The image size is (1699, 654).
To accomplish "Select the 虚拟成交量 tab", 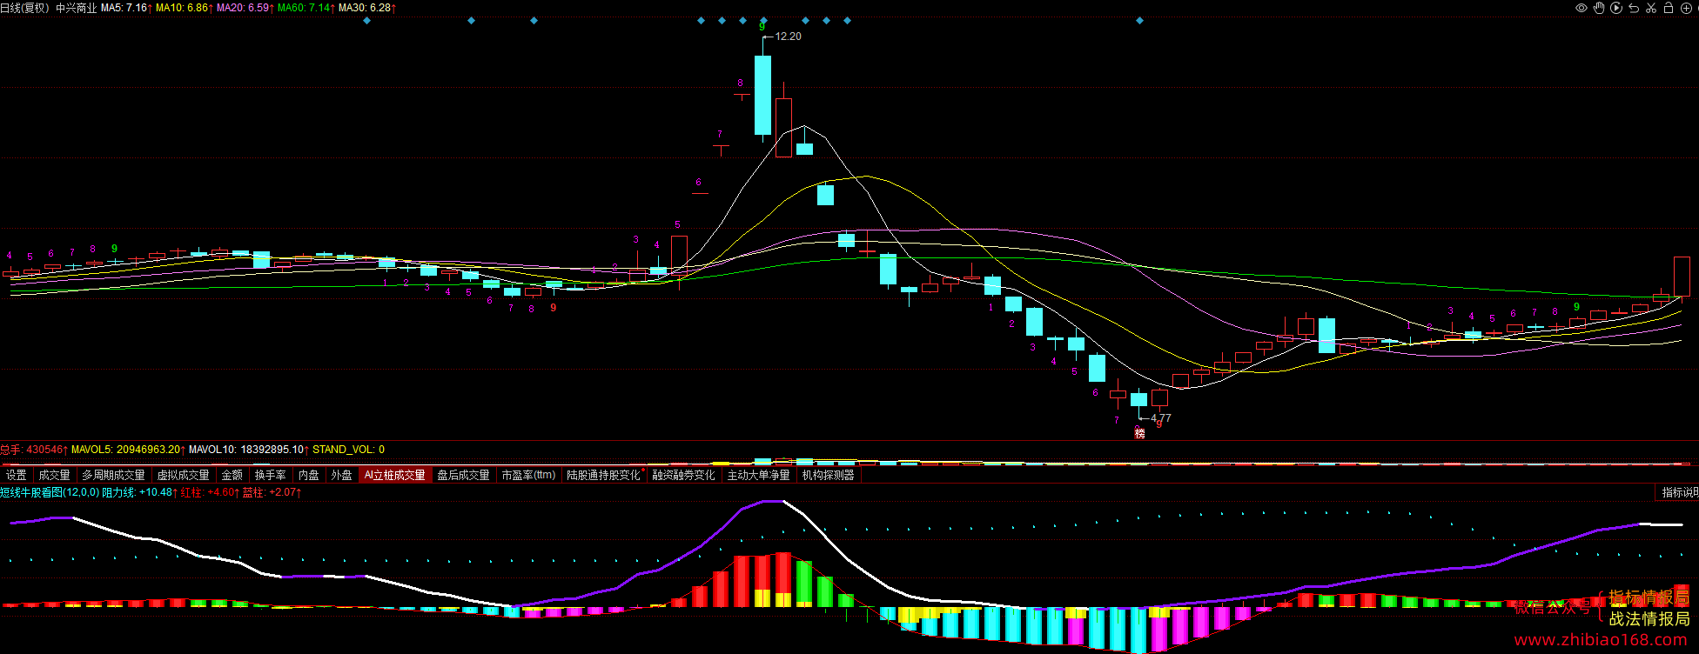I will coord(183,475).
